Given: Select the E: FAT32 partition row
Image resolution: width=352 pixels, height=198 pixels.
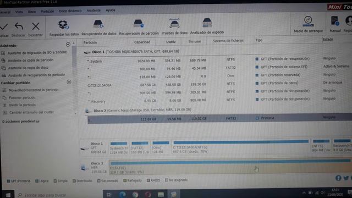Looking at the screenshot, I should pos(219,119).
